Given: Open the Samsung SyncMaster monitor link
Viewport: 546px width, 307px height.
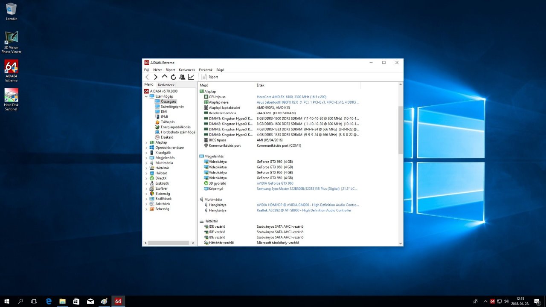Looking at the screenshot, I should click(x=307, y=188).
